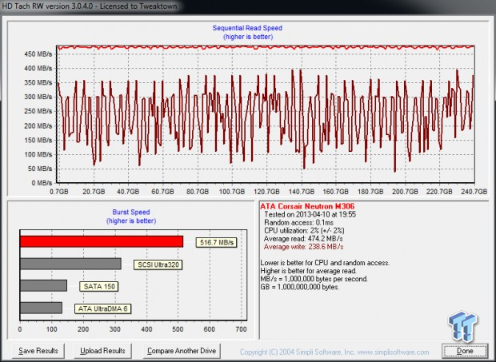
Task: Click the Random access: 0.1ms line
Action: pyautogui.click(x=298, y=222)
